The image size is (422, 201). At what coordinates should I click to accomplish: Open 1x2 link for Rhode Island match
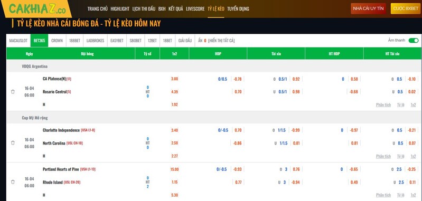[413, 195]
